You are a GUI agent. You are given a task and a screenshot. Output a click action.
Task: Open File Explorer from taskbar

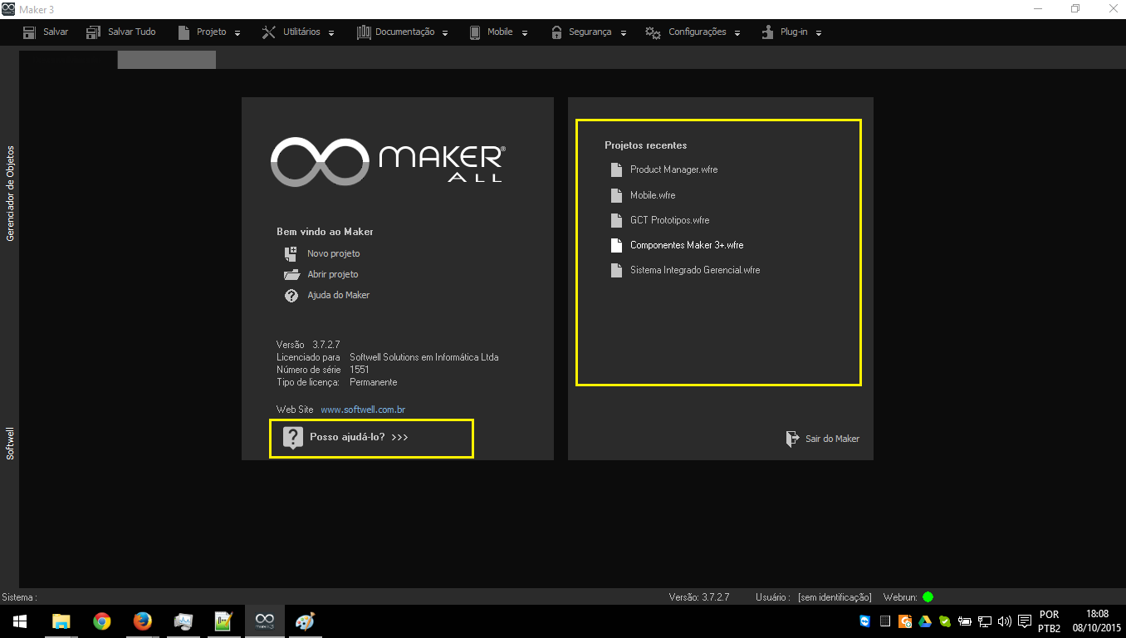(61, 621)
